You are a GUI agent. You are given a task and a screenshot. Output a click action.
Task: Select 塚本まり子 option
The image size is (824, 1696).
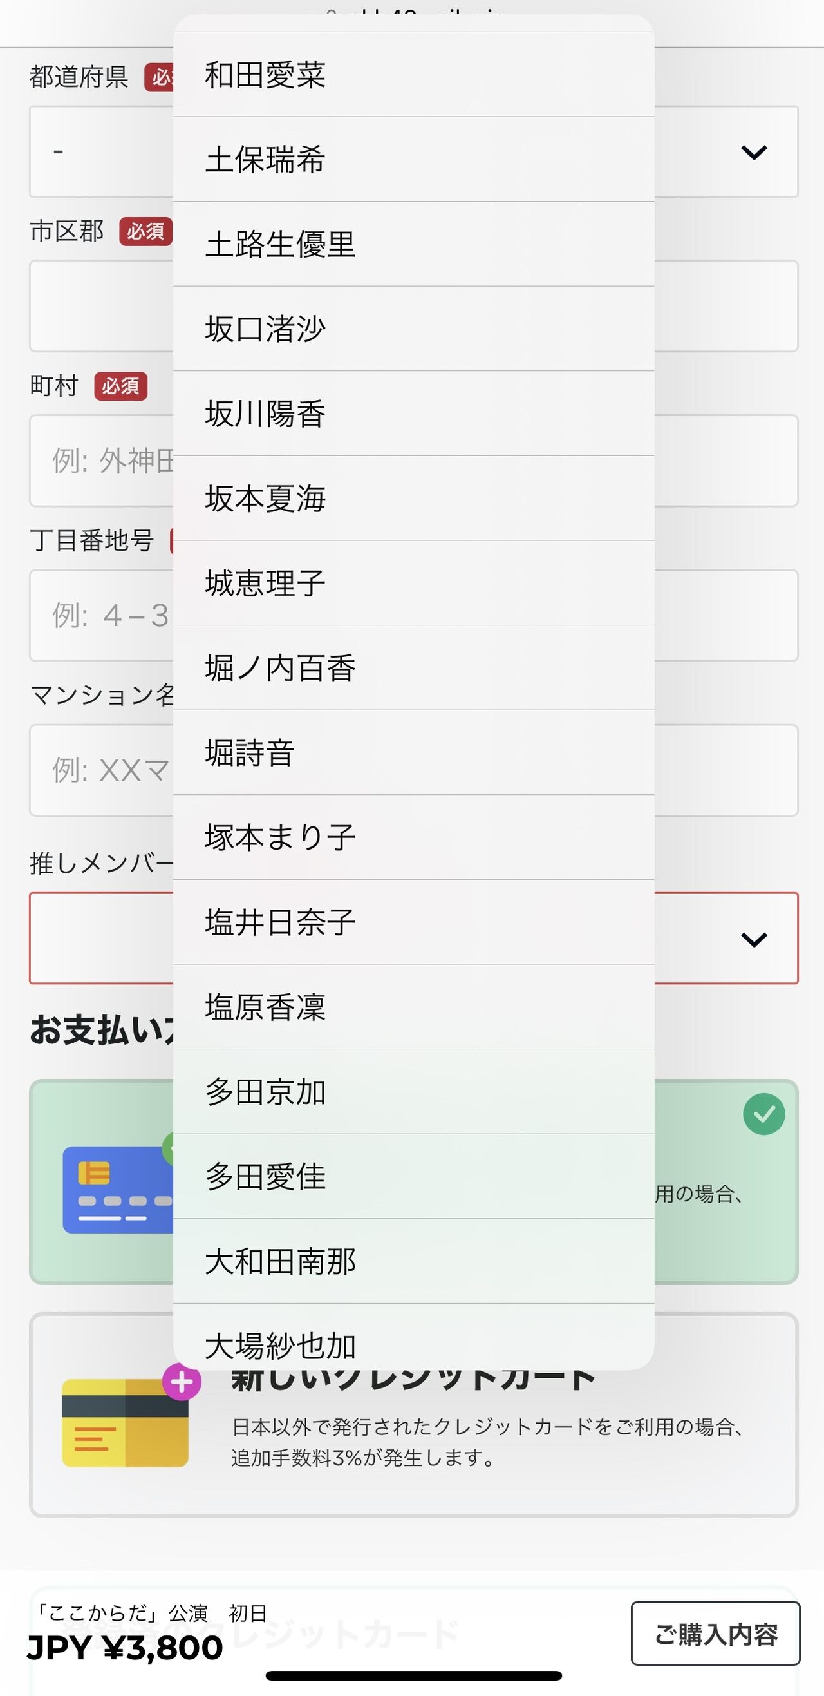point(413,837)
